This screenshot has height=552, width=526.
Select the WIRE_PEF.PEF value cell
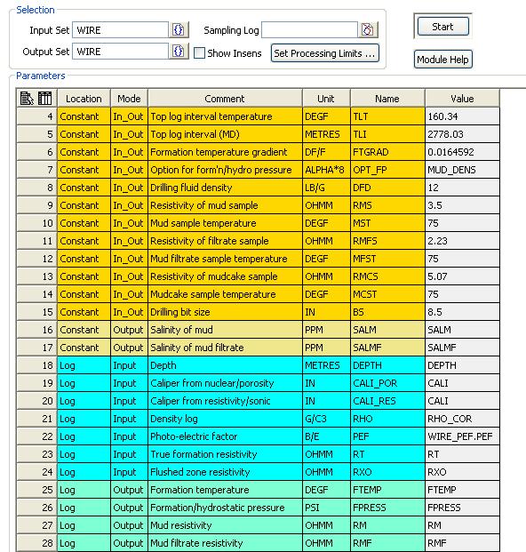point(462,436)
